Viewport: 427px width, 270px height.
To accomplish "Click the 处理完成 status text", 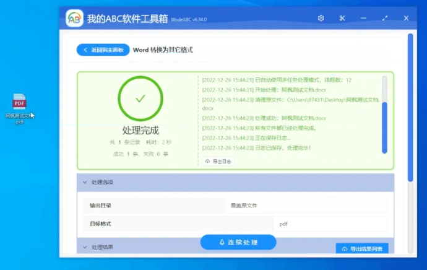I will click(x=140, y=130).
